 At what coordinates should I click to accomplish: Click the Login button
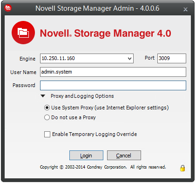tap(86, 155)
